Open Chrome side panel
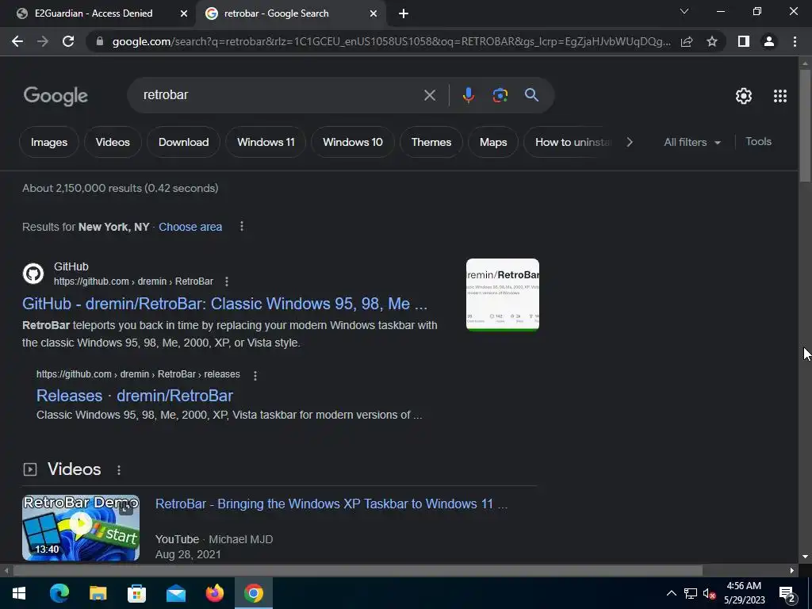The image size is (812, 609). click(743, 41)
